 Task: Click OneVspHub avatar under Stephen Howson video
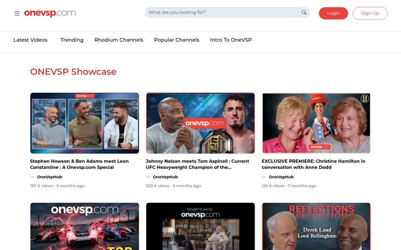(x=32, y=177)
